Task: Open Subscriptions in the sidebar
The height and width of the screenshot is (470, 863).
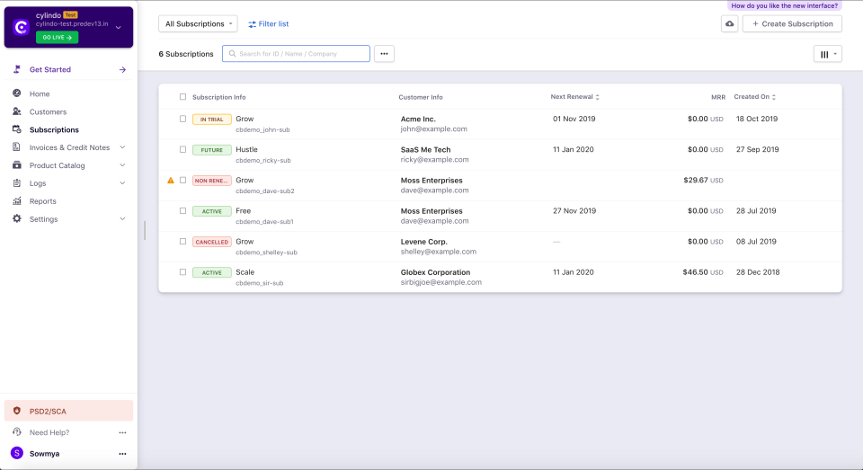Action: pyautogui.click(x=54, y=129)
